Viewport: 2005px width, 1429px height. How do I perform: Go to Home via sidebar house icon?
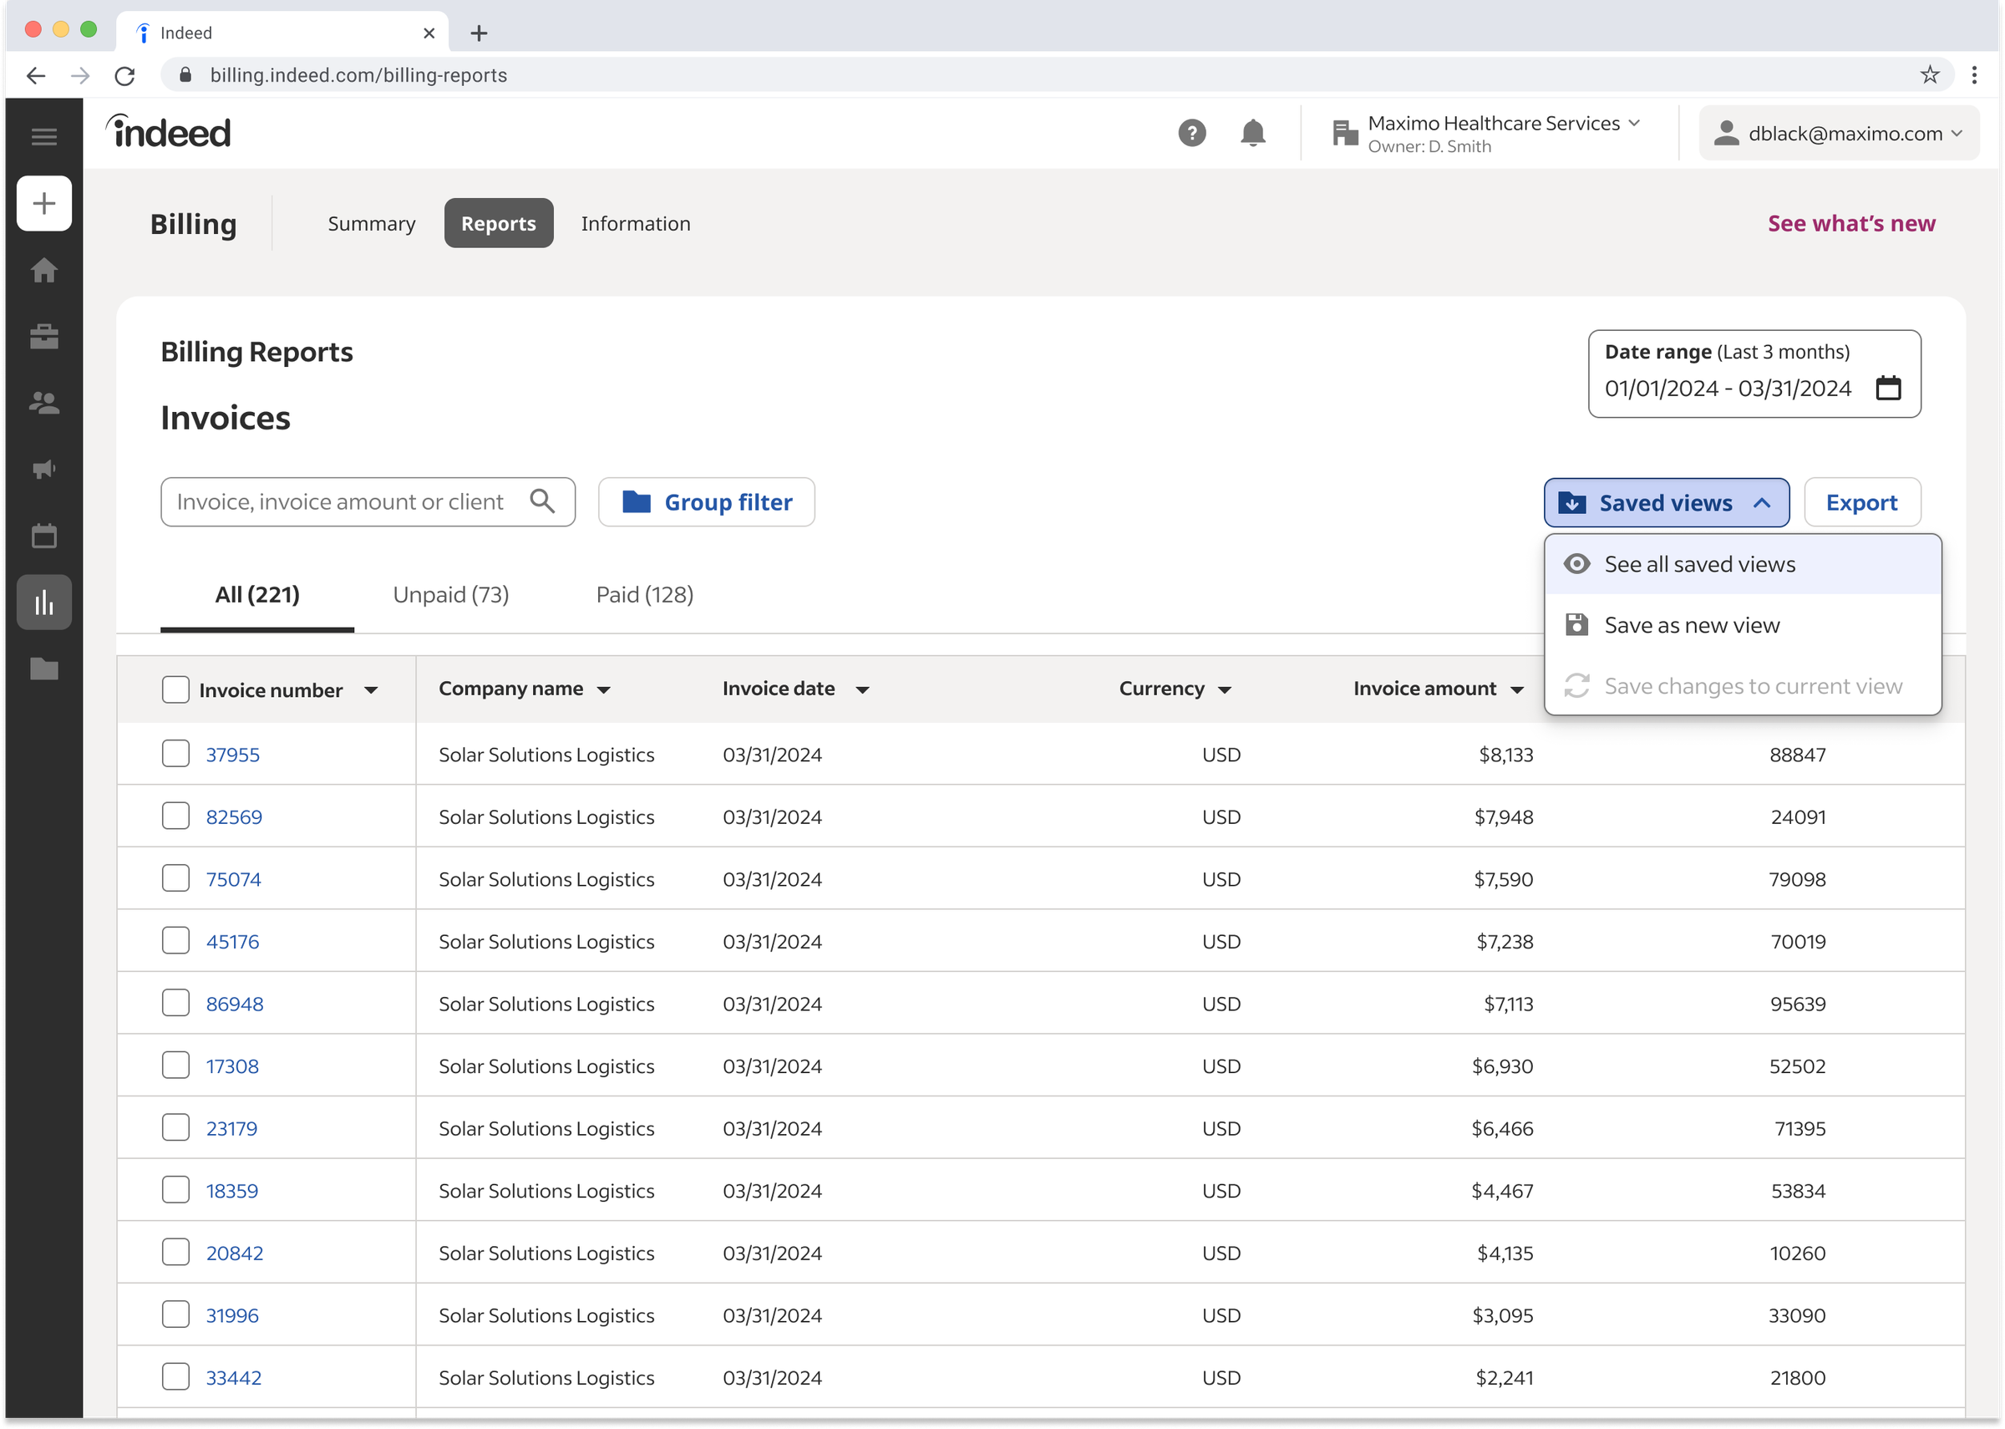44,270
